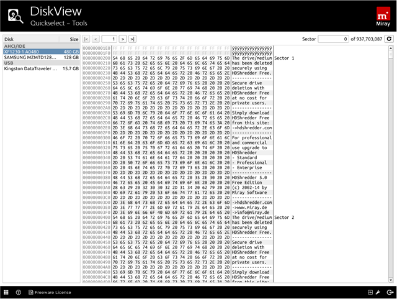
Task: Click the page number input field
Action: point(109,39)
